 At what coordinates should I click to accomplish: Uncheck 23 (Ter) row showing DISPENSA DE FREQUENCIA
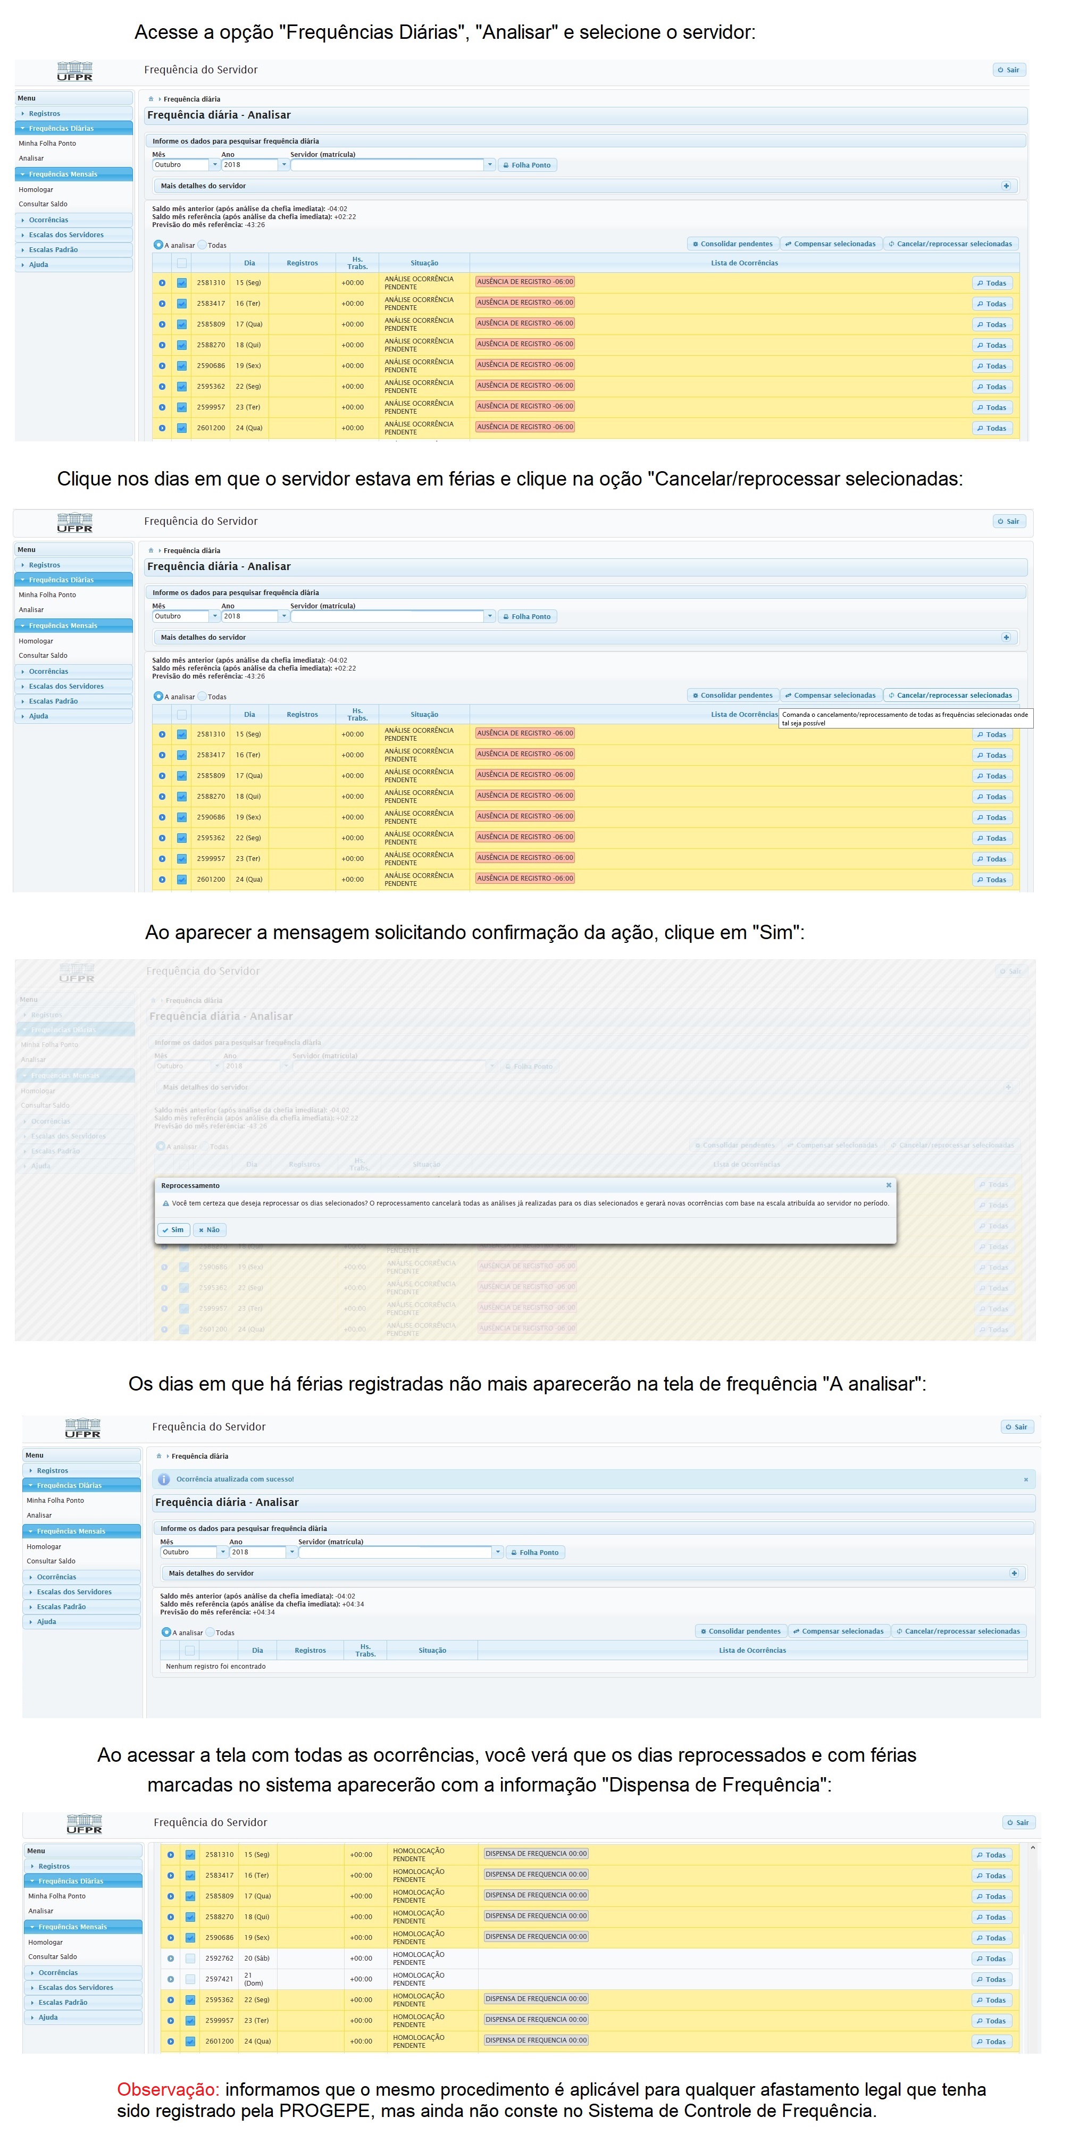point(190,2021)
